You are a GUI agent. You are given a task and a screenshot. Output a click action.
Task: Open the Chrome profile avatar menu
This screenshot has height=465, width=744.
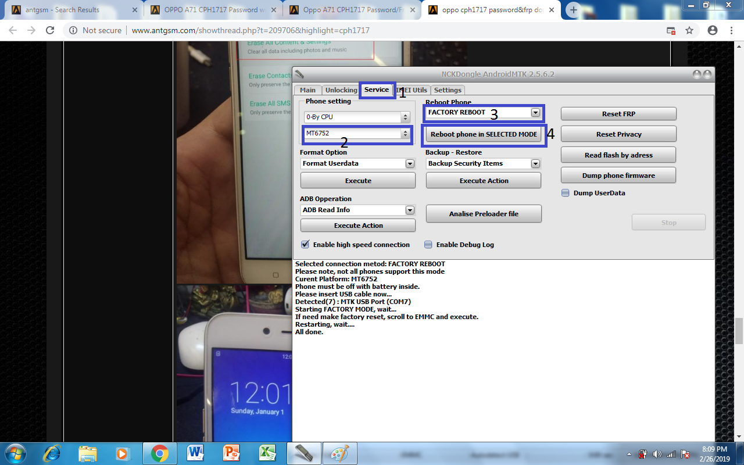(x=713, y=30)
